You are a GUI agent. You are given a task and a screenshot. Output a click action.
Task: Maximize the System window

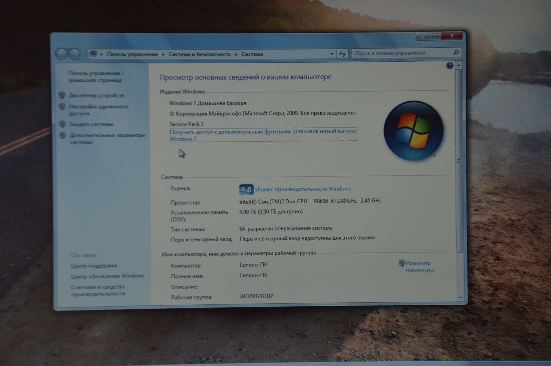click(435, 36)
